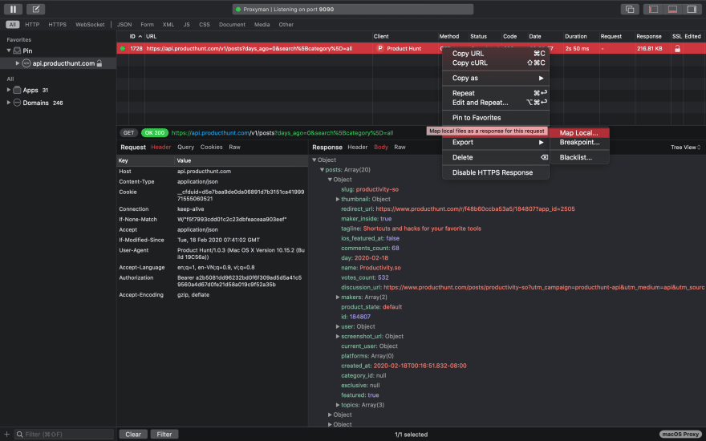706x441 pixels.
Task: Open the Export submenu
Action: pos(496,142)
